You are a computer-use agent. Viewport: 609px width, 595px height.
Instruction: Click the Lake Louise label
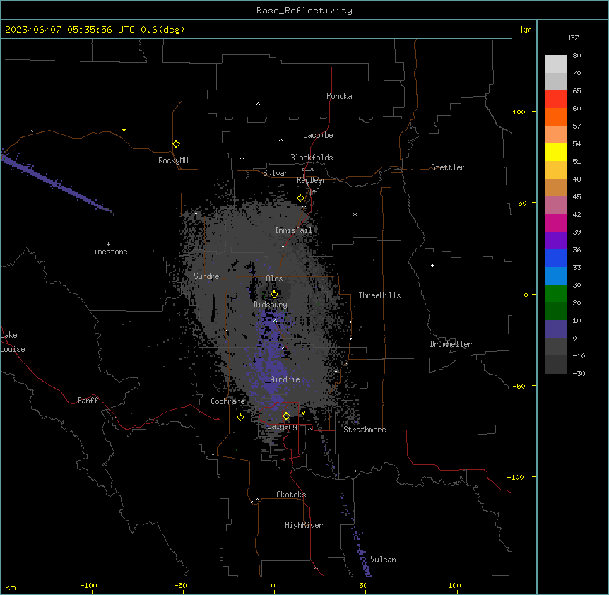[x=11, y=342]
